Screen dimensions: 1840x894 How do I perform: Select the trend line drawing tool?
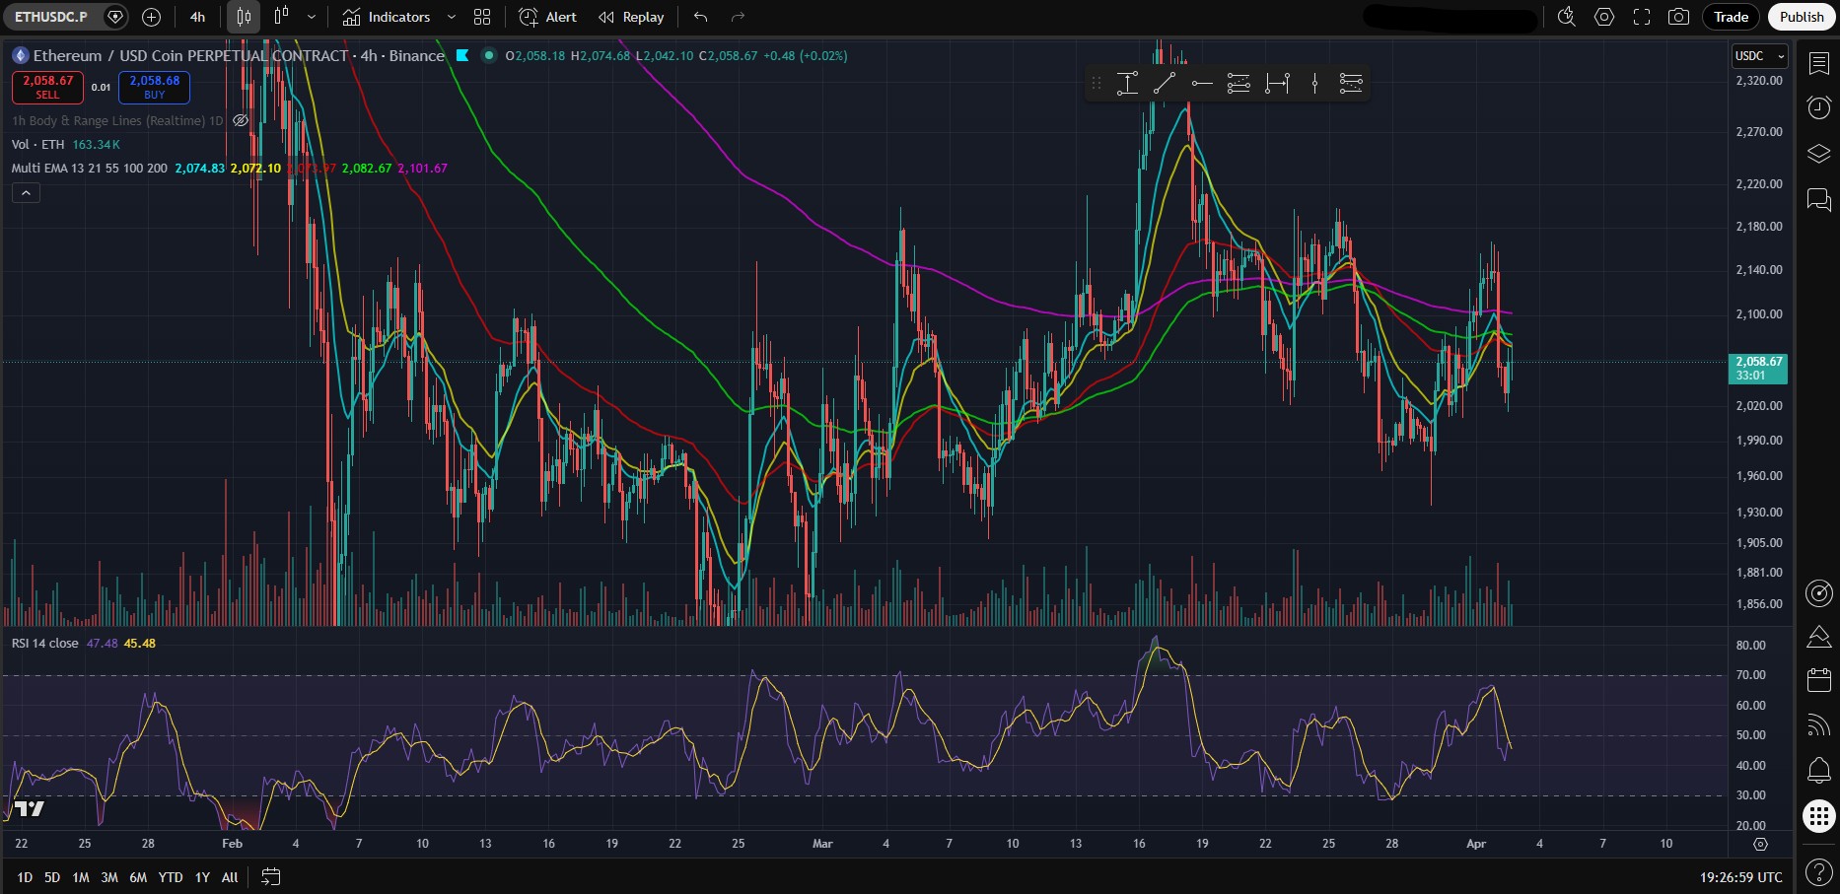[x=1165, y=84]
